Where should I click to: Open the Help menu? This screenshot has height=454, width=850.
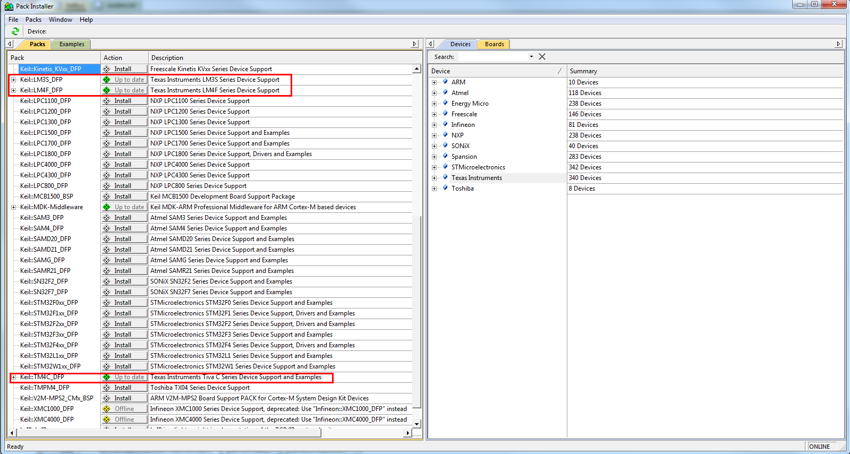[86, 20]
